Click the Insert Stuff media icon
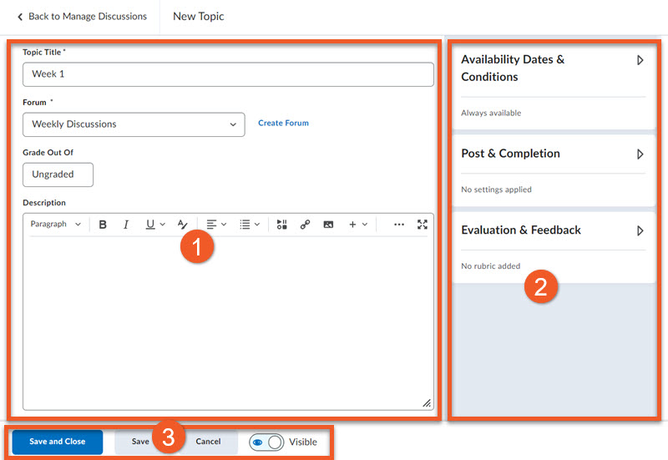 coord(282,225)
